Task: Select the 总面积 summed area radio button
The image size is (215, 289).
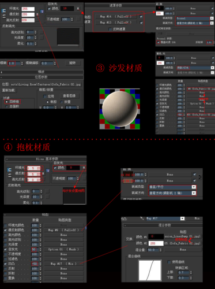Action: 6,106
